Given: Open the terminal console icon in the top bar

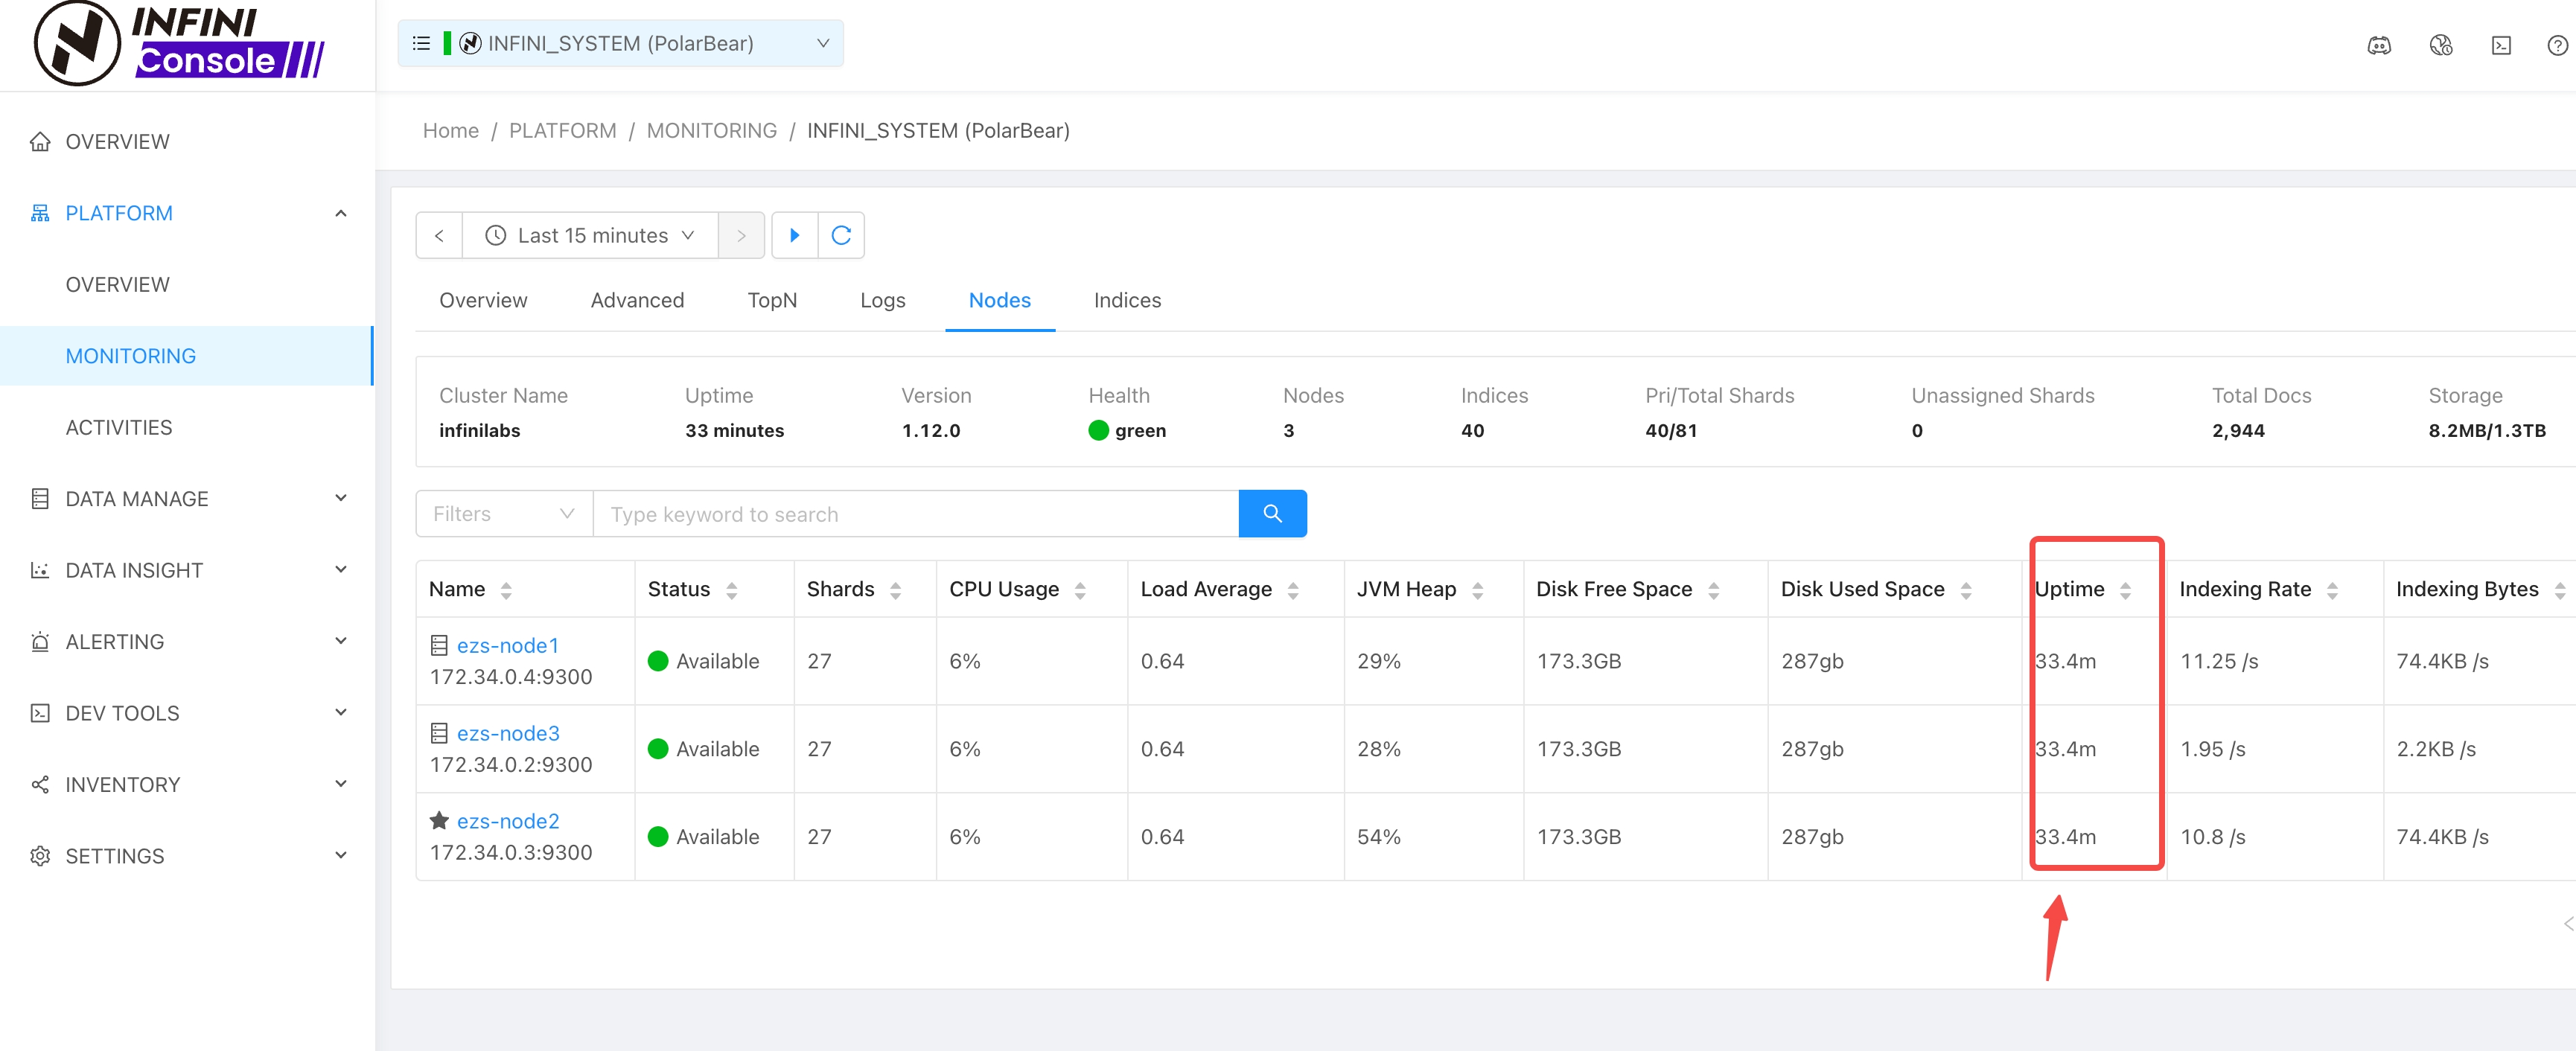Looking at the screenshot, I should coord(2500,45).
